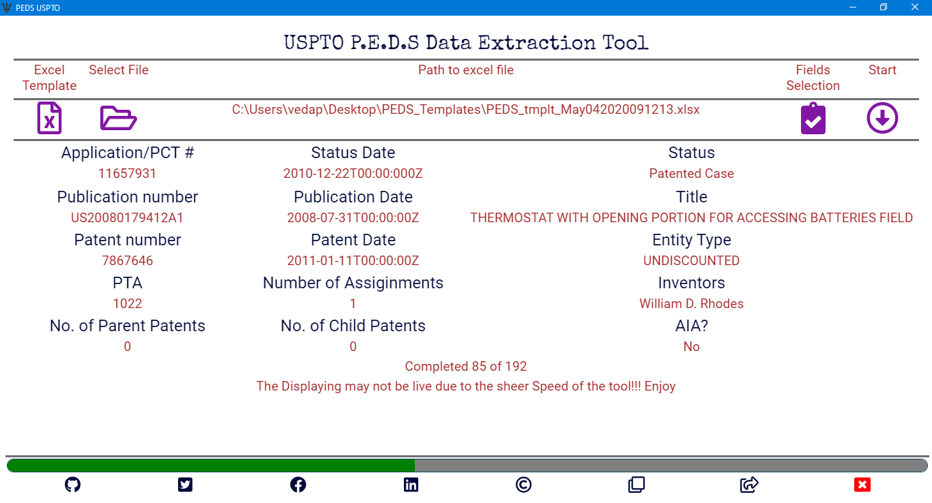Click the No. of Parent Patents value 0
This screenshot has width=932, height=503.
(x=128, y=347)
